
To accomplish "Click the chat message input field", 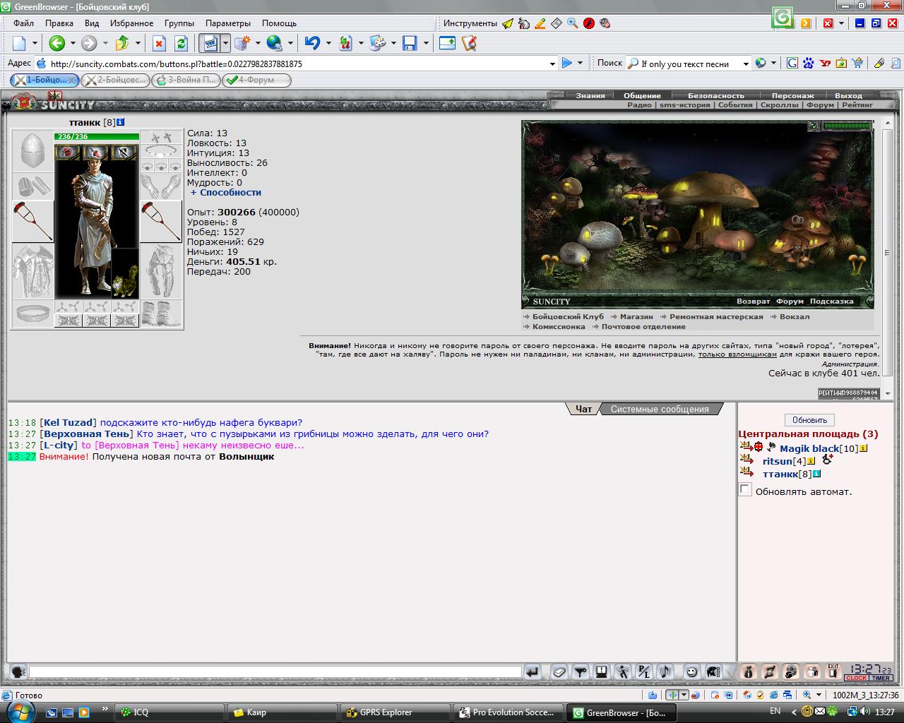I will (275, 672).
